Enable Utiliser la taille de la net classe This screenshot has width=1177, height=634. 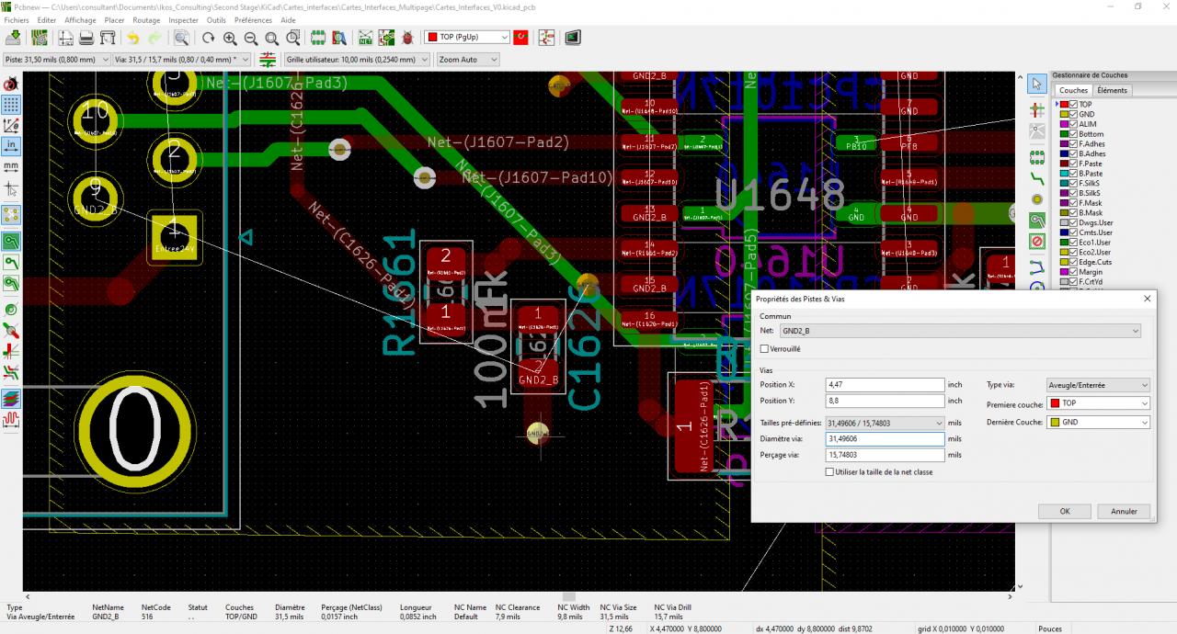pyautogui.click(x=830, y=472)
